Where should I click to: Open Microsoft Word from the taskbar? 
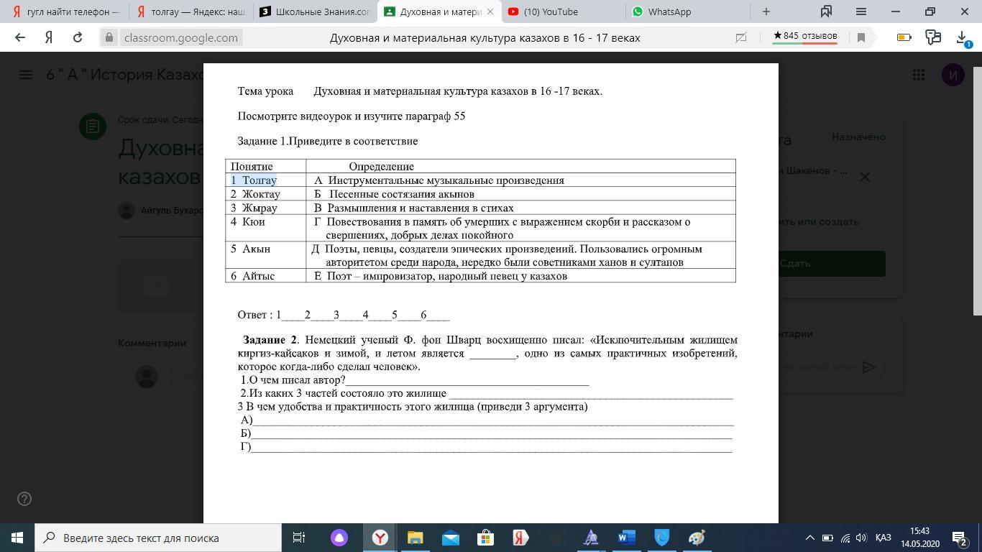coord(626,538)
